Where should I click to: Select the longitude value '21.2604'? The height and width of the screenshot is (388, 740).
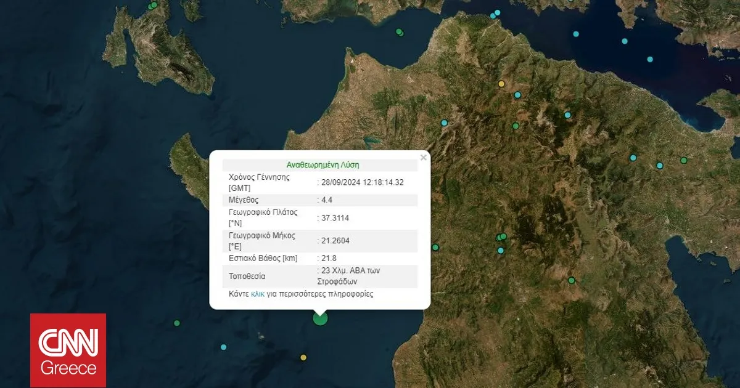tap(335, 241)
